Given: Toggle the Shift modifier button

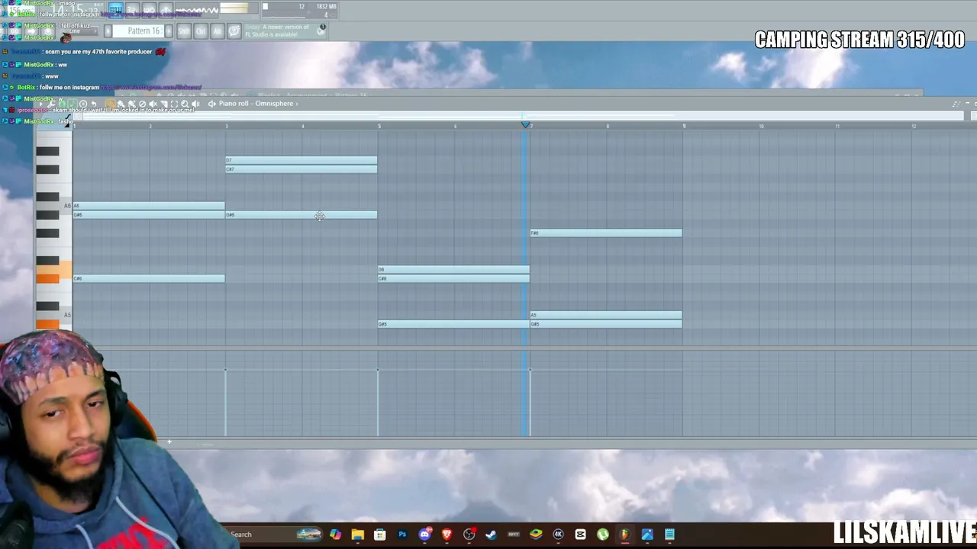Looking at the screenshot, I should point(184,31).
